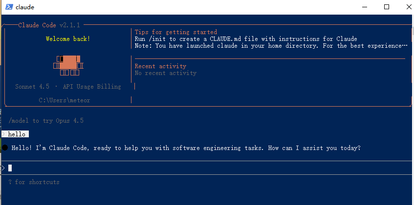Click the C:\Users\meteor directory path

pyautogui.click(x=65, y=100)
